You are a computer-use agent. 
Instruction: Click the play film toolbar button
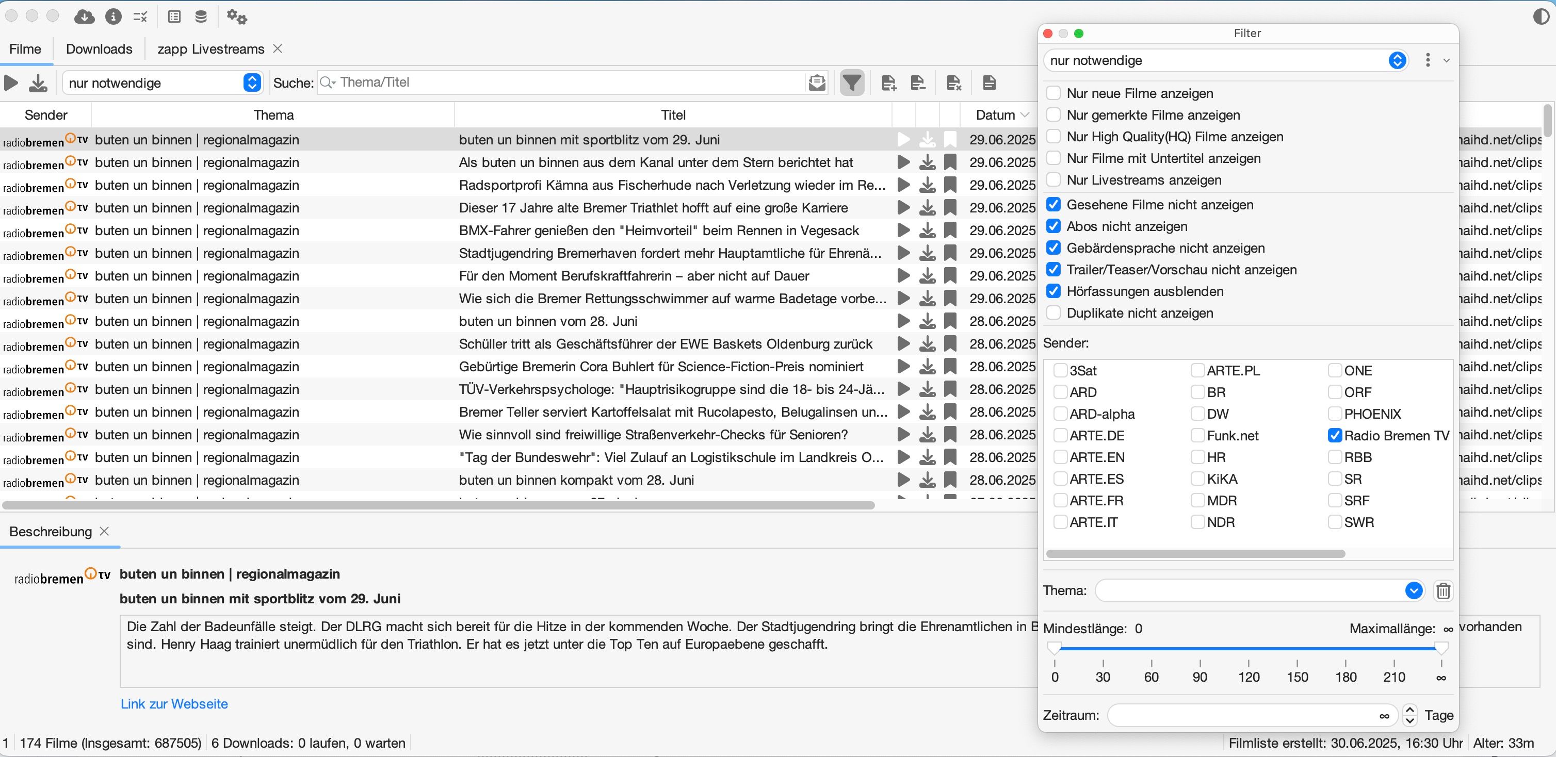pos(11,83)
